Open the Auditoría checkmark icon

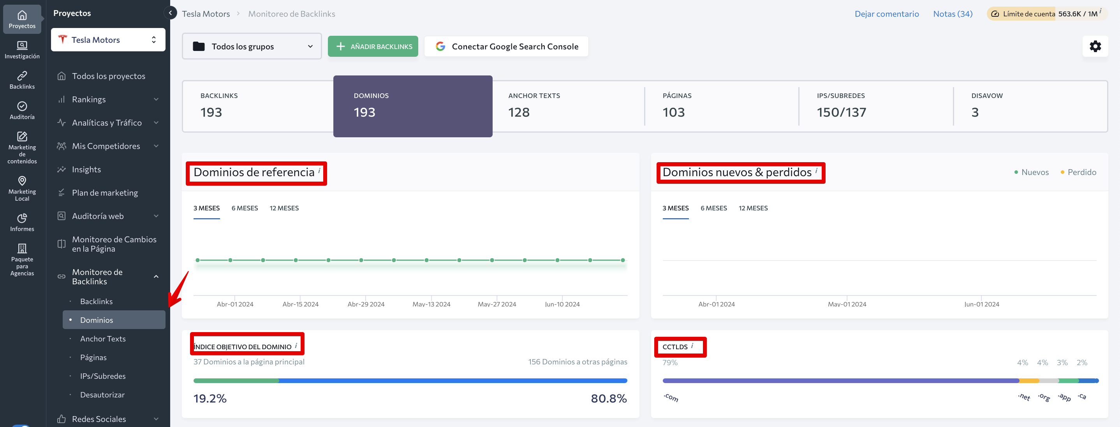click(x=22, y=107)
